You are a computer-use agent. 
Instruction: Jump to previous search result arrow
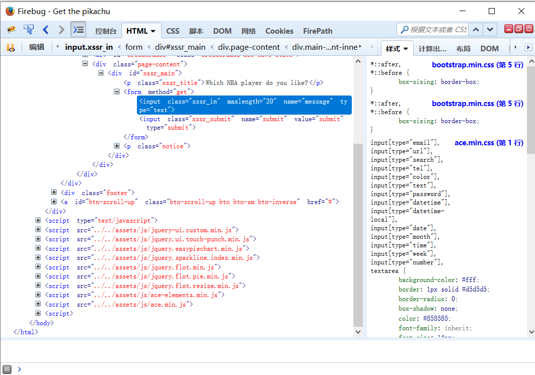pos(476,30)
